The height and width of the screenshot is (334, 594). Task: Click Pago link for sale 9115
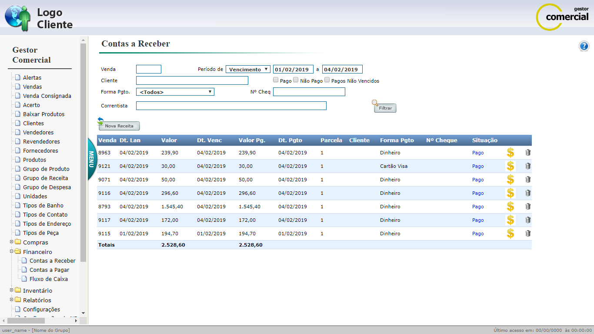coord(478,234)
